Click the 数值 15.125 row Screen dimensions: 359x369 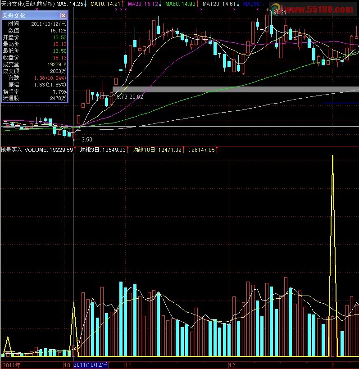click(x=35, y=31)
